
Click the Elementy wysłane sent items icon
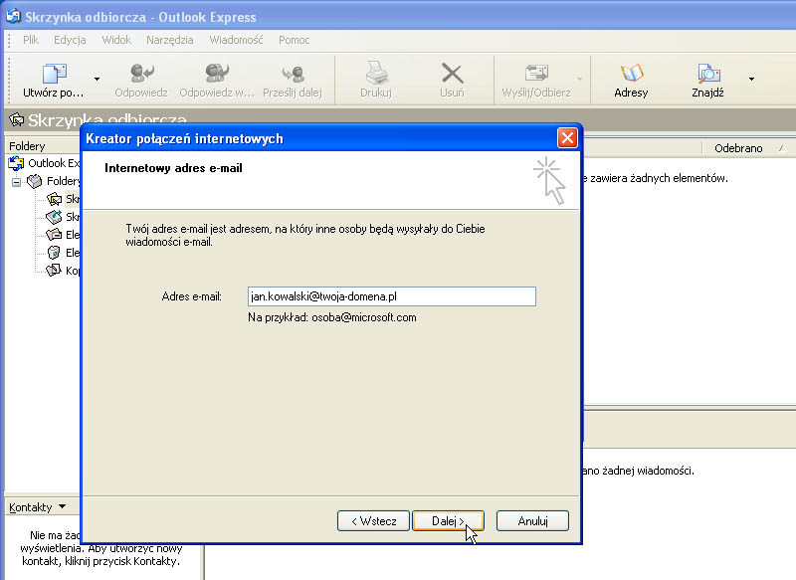[54, 235]
